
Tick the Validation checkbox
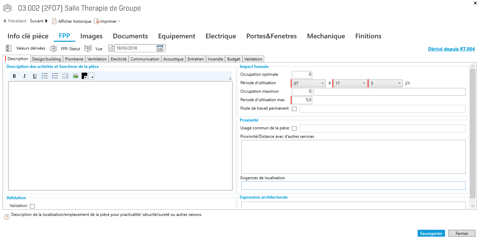point(32,206)
